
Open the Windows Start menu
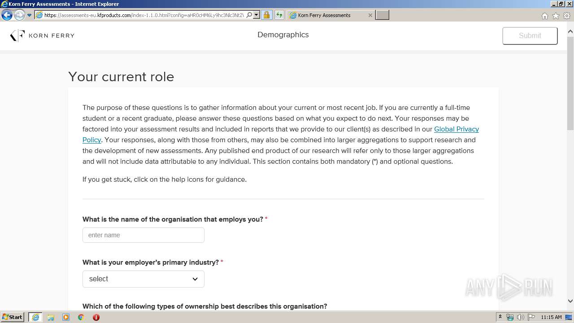point(12,317)
